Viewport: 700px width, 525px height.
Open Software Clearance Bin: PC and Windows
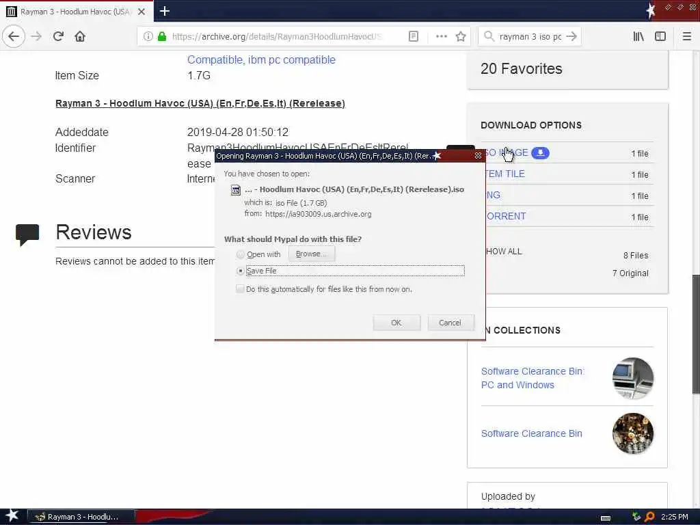click(533, 378)
